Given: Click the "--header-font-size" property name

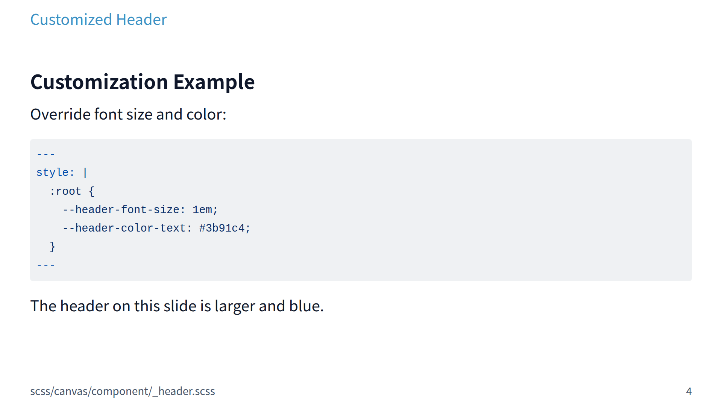Looking at the screenshot, I should click(121, 210).
